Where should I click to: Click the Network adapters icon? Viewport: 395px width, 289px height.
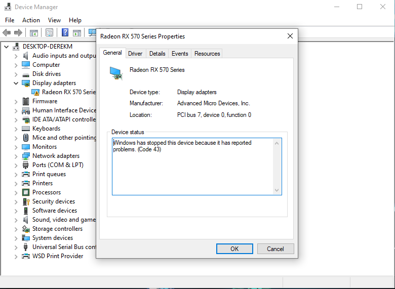[x=26, y=156]
